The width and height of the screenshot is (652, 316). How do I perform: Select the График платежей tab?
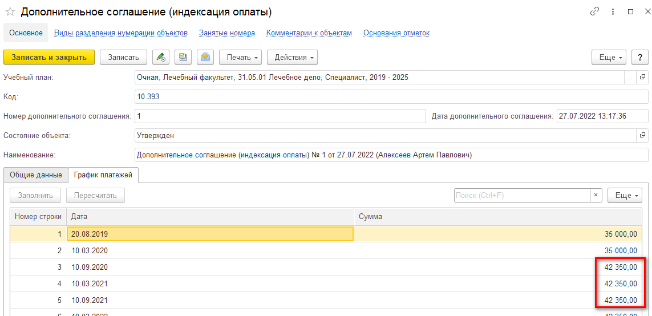103,175
